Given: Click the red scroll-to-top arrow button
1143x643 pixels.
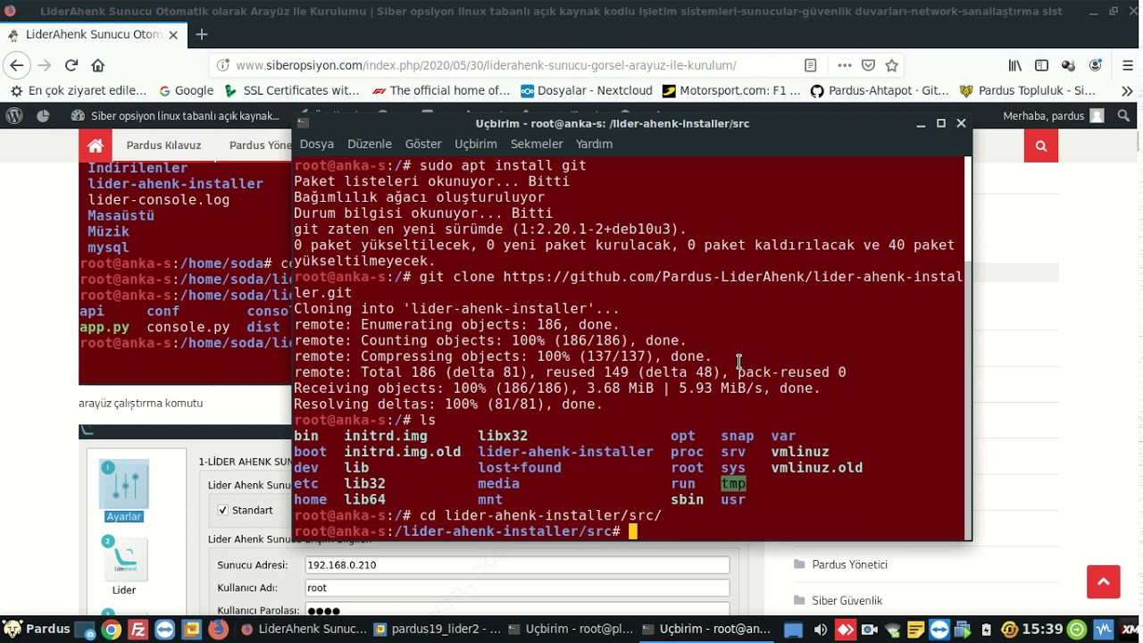Looking at the screenshot, I should (1104, 581).
